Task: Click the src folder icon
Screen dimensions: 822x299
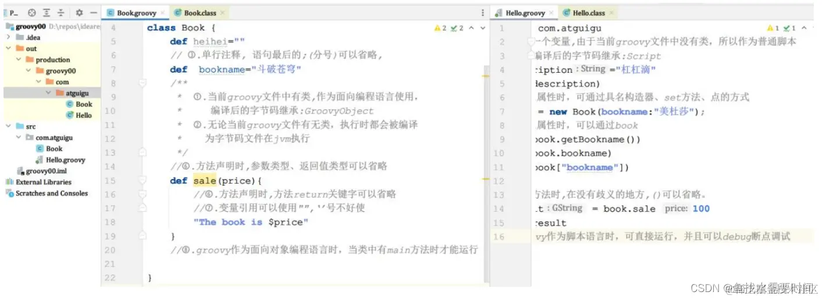Action: click(20, 126)
